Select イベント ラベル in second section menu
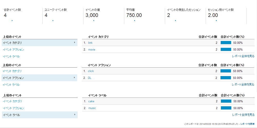This screenshot has width=257, height=128. pyautogui.click(x=11, y=85)
